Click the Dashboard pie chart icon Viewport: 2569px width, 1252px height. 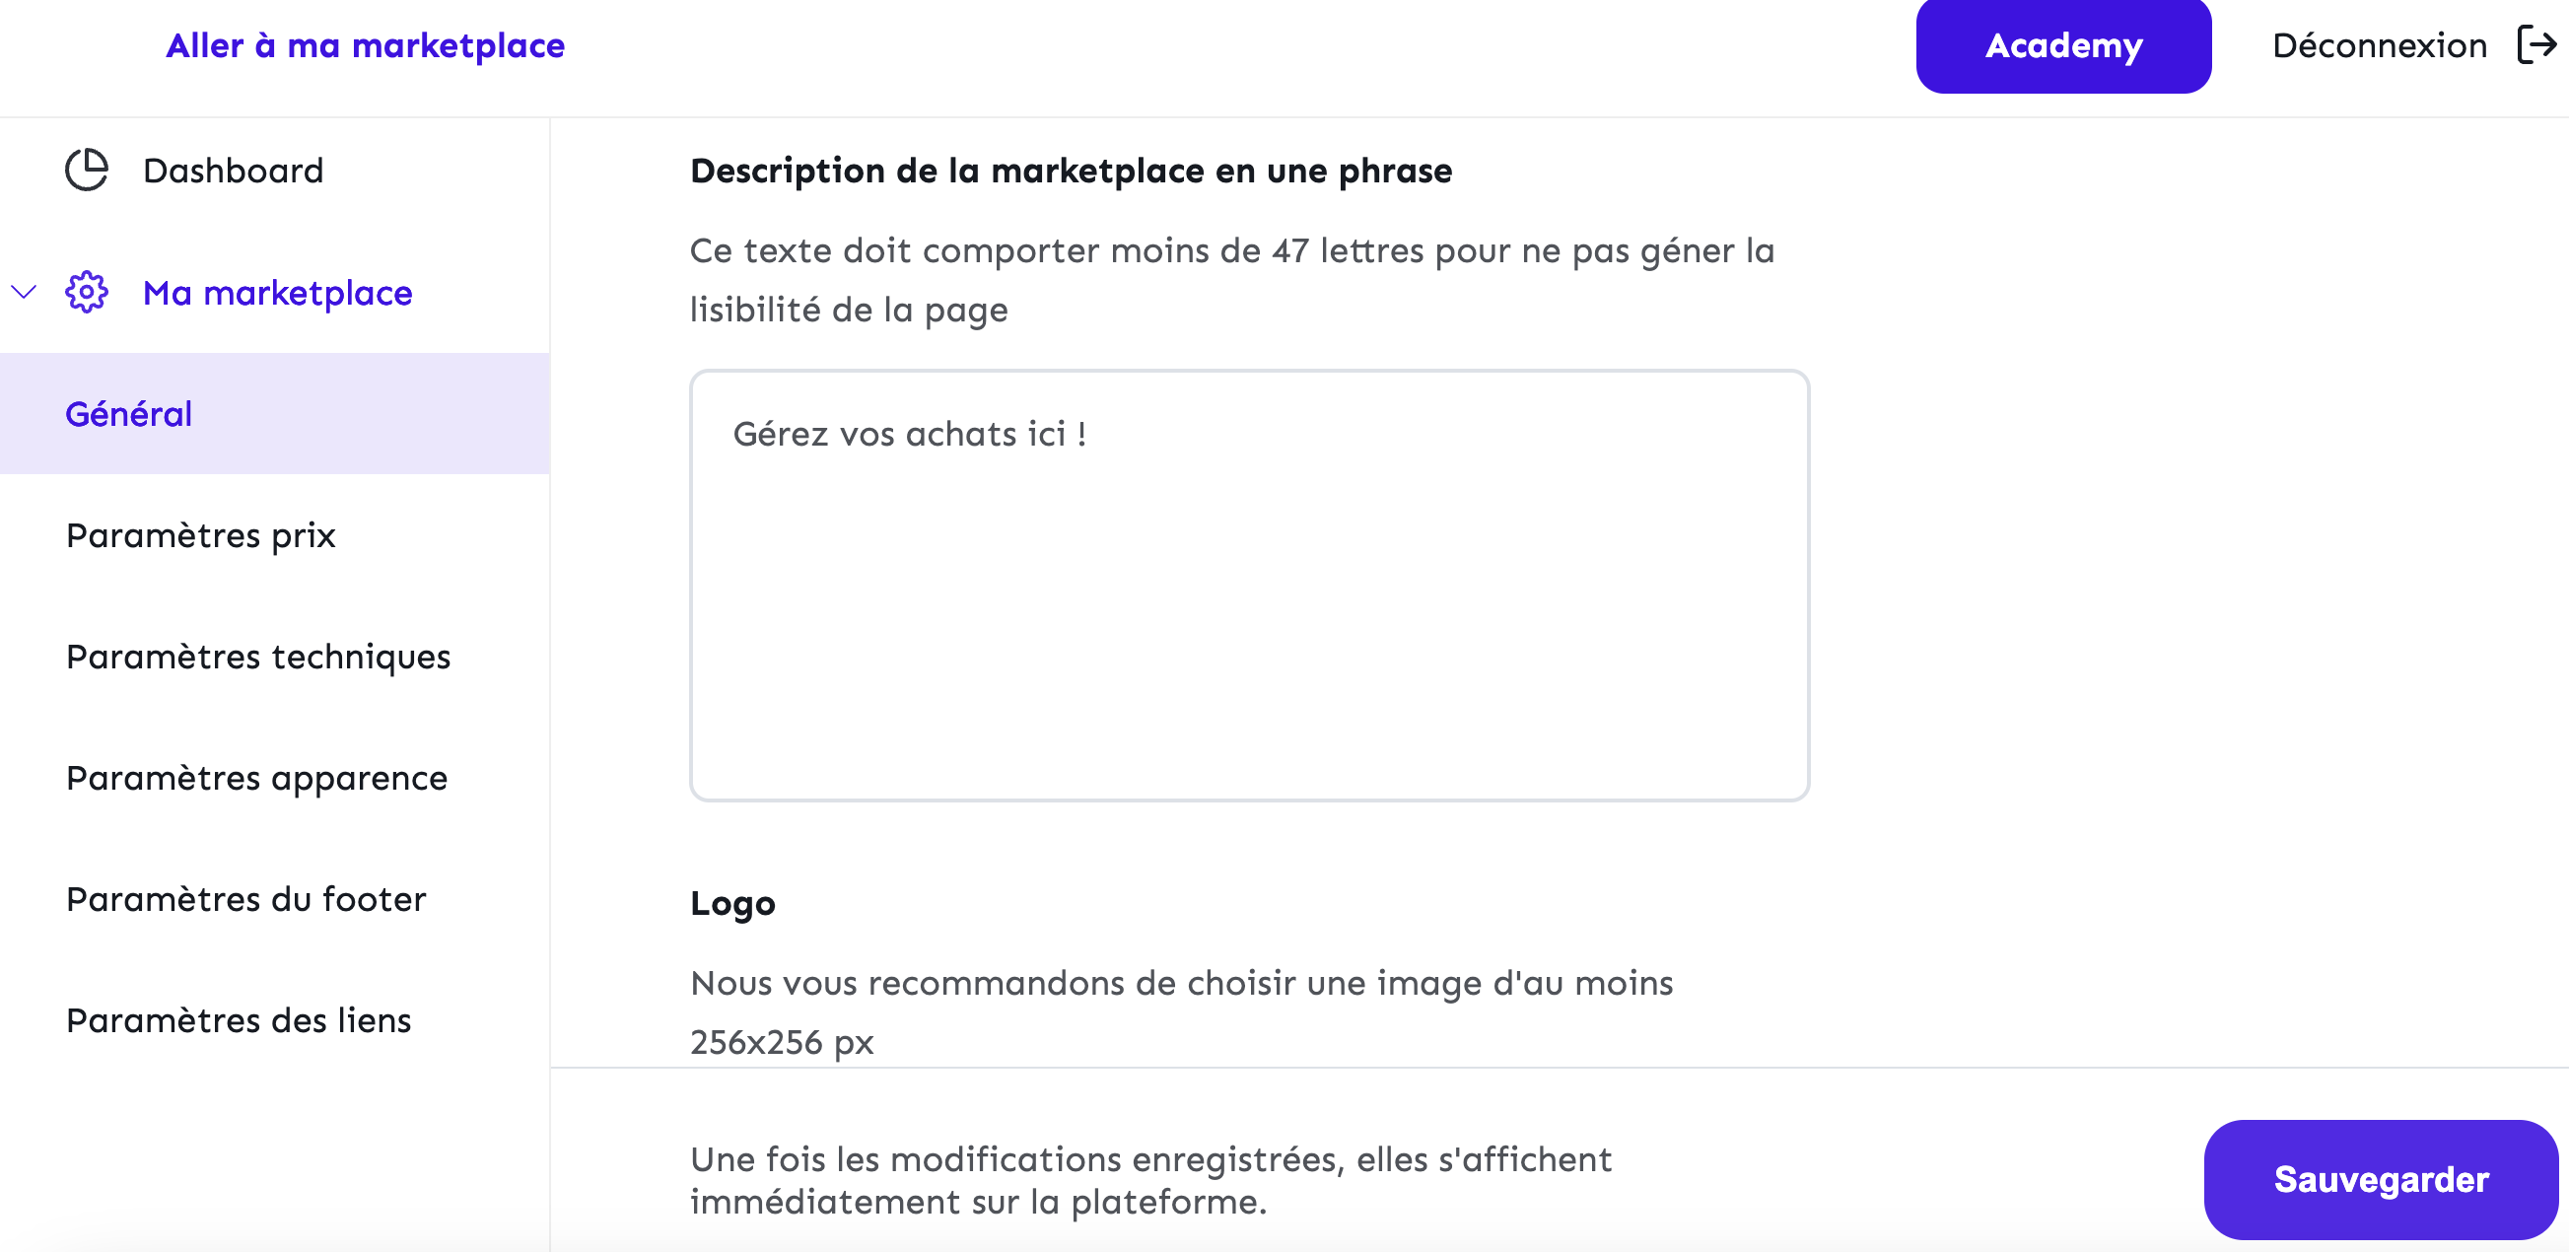[87, 171]
